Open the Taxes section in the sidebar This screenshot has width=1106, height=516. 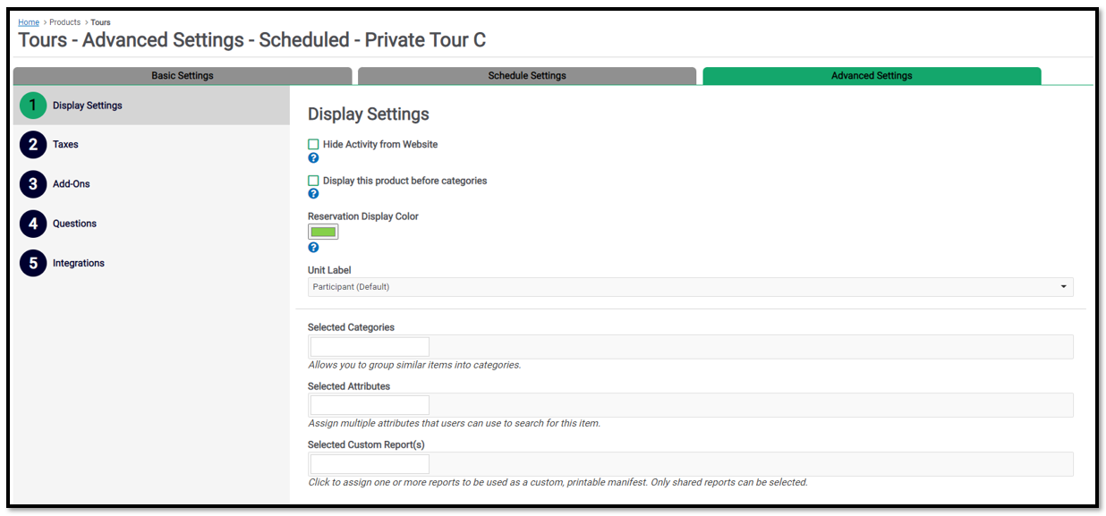(x=65, y=145)
